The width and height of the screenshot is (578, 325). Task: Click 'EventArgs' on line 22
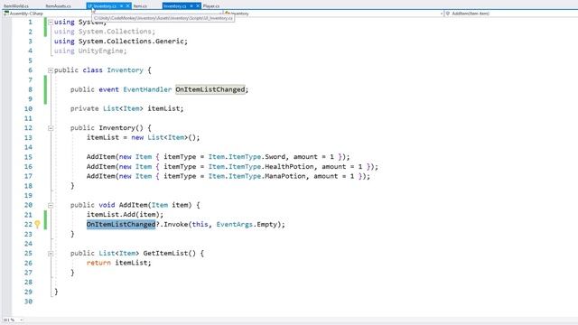pyautogui.click(x=235, y=225)
